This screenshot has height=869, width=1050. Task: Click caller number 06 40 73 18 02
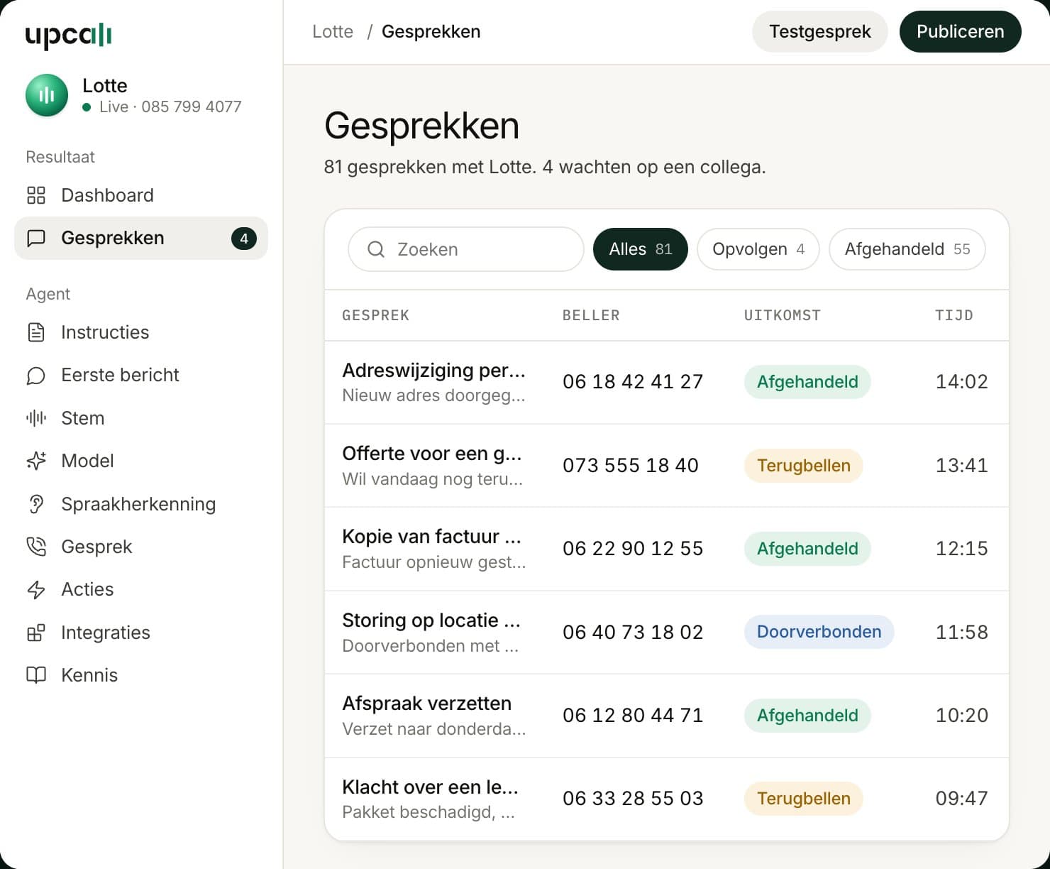(x=633, y=632)
